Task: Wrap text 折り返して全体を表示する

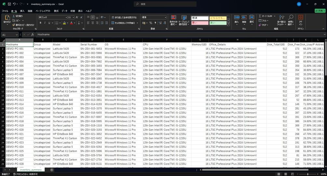Action: tap(124, 18)
